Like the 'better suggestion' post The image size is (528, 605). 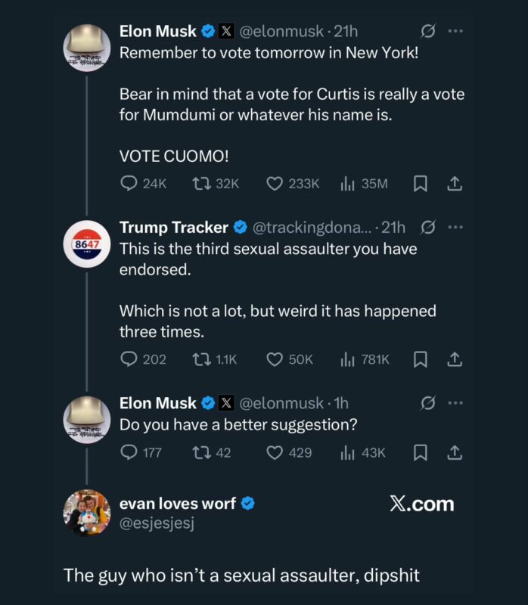pyautogui.click(x=275, y=452)
